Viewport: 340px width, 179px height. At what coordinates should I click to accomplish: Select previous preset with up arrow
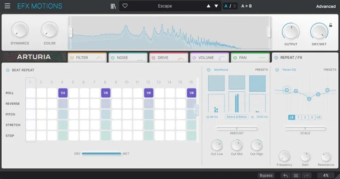(x=208, y=6)
